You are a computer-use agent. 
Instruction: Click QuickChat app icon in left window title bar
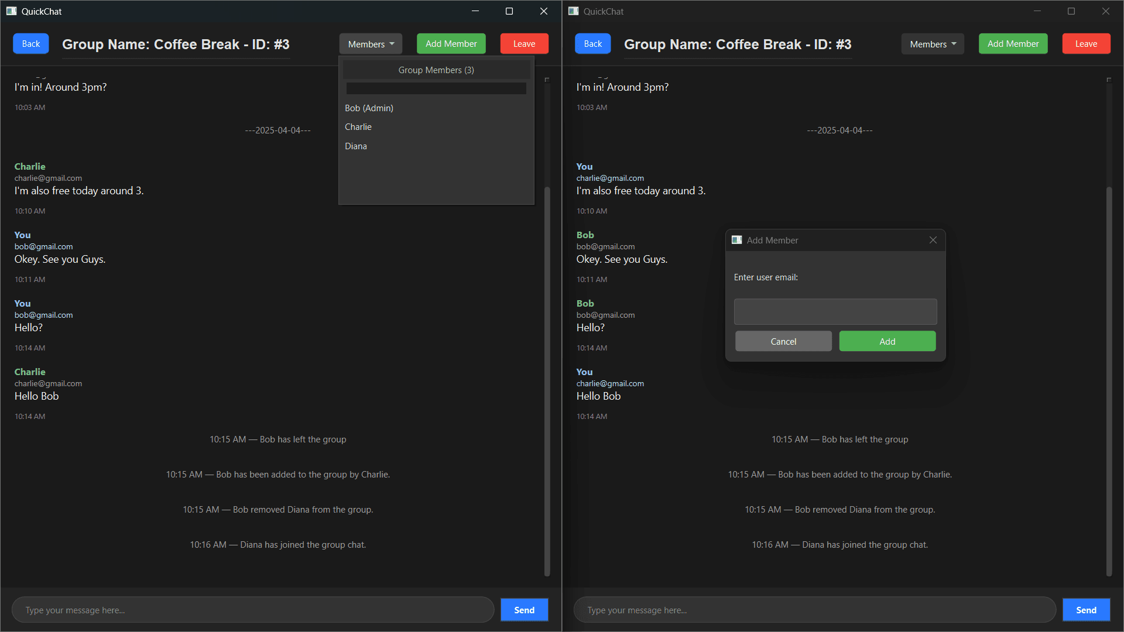tap(11, 11)
